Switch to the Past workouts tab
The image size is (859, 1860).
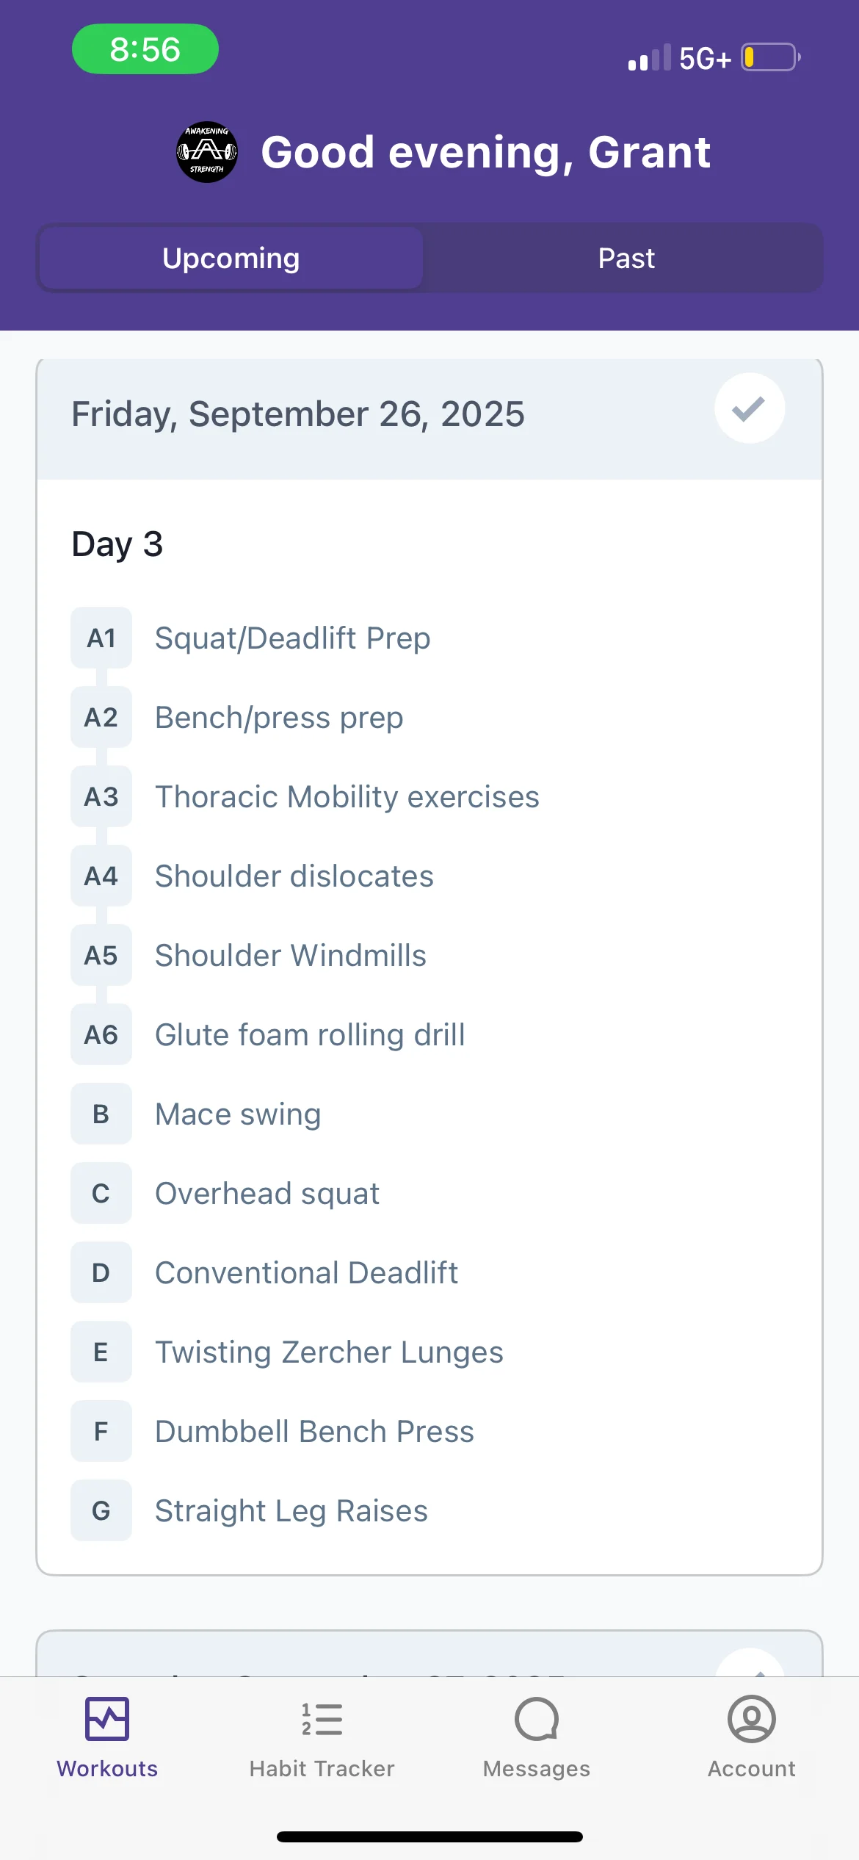626,259
